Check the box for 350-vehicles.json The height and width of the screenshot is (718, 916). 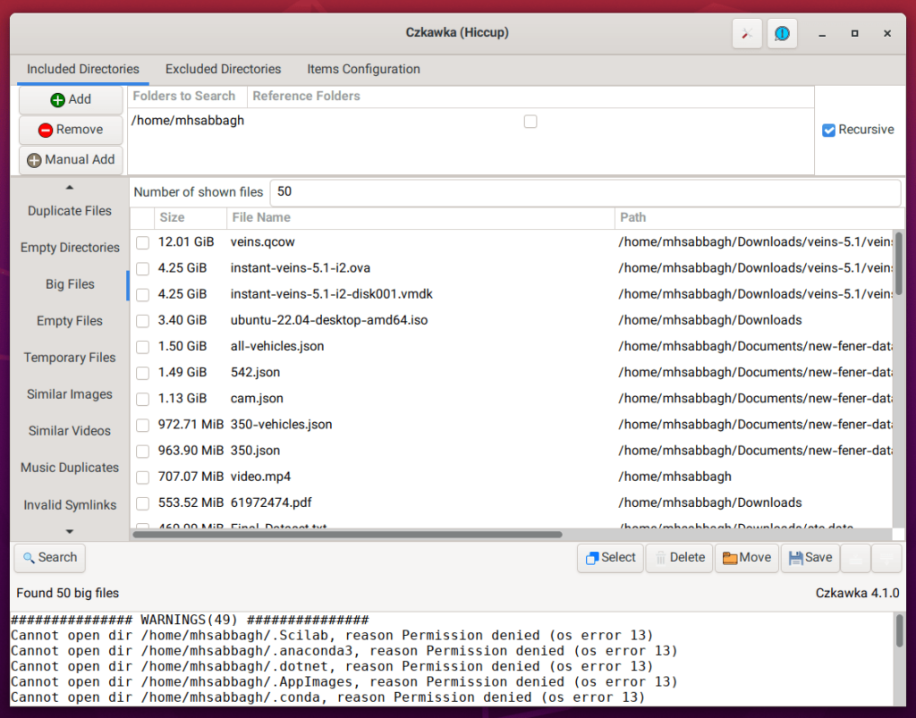tap(142, 425)
